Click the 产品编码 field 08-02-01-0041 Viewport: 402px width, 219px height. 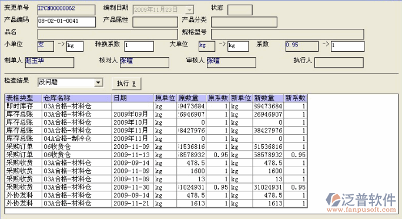point(66,22)
